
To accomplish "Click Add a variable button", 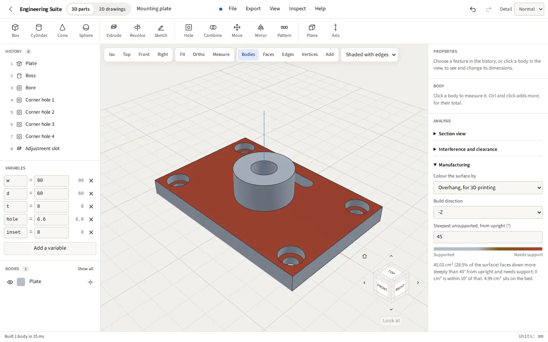I will 50,249.
